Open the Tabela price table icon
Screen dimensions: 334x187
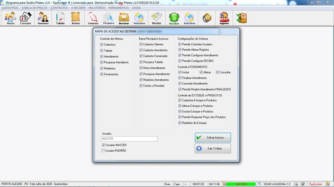(60, 18)
